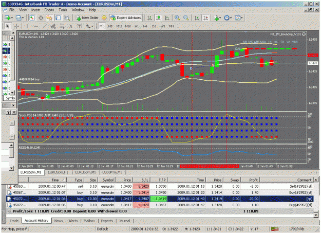Toggle Chart Shift from right border
The height and width of the screenshot is (233, 321).
(205, 18)
